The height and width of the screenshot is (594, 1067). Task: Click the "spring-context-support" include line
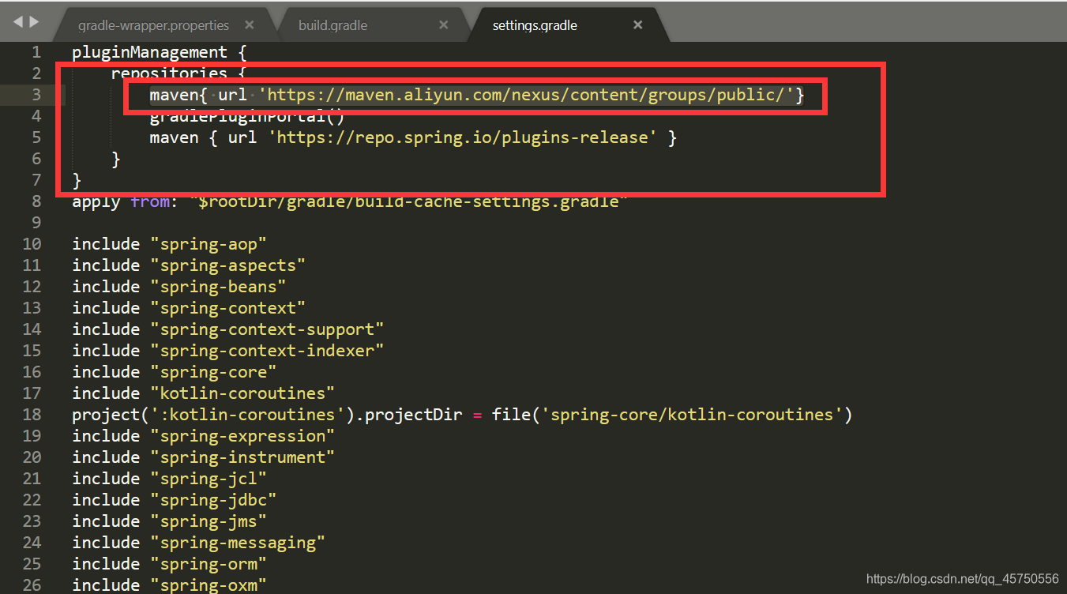[228, 329]
